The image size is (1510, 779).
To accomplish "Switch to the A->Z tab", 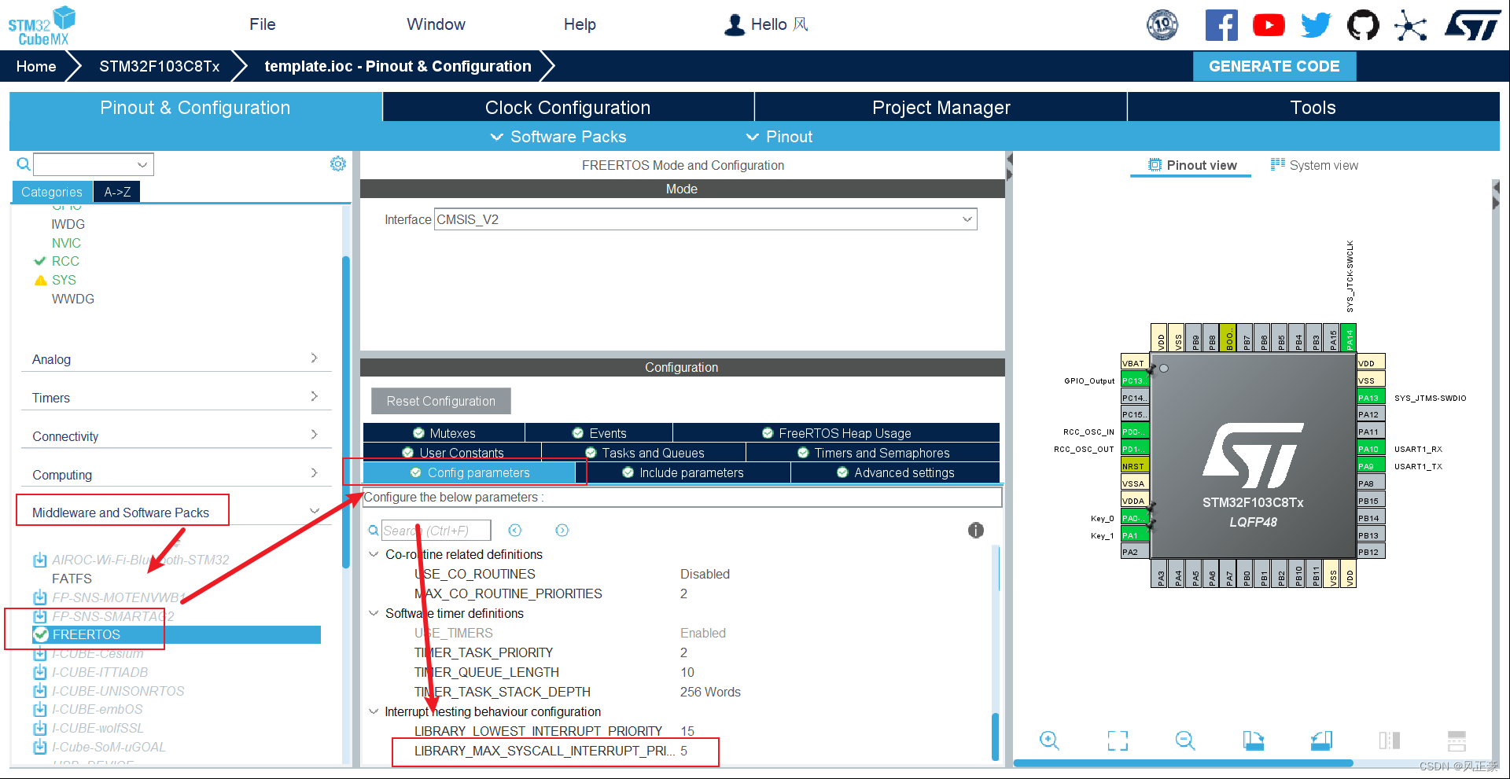I will tap(117, 192).
